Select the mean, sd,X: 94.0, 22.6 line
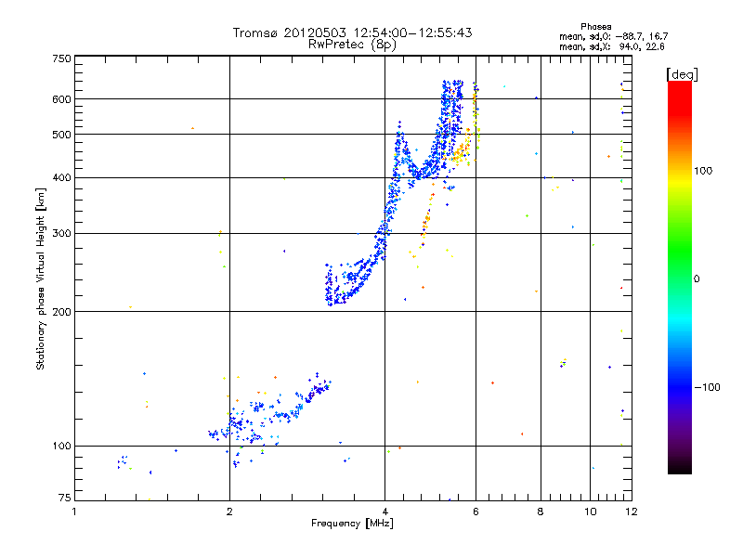 click(x=612, y=47)
